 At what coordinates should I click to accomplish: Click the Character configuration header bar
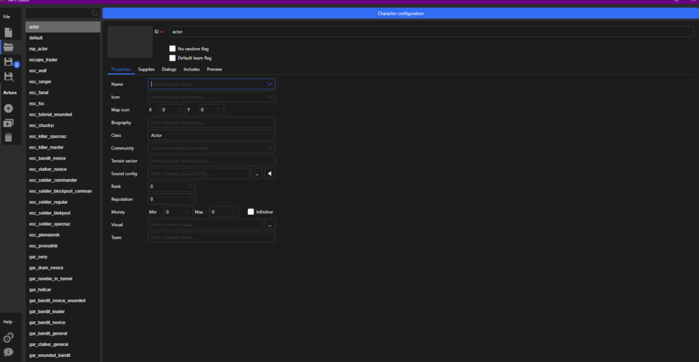401,13
